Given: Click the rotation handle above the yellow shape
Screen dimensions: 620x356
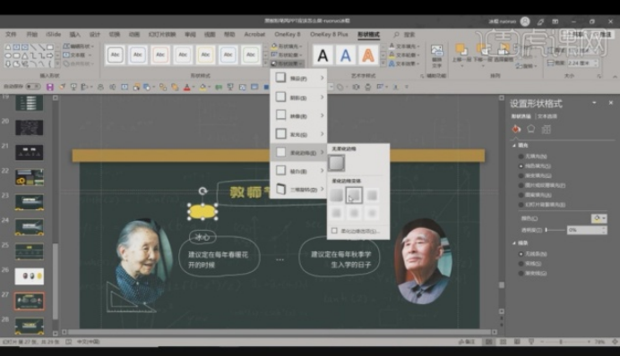Looking at the screenshot, I should (x=202, y=191).
